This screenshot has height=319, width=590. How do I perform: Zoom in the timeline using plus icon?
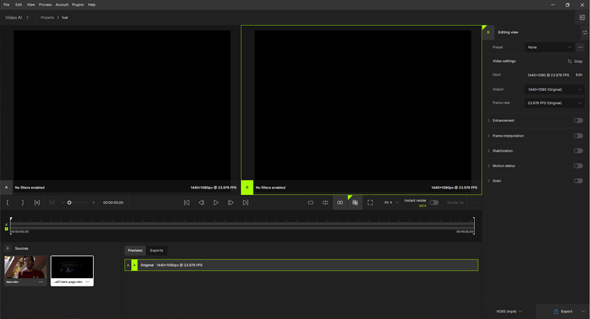click(93, 202)
